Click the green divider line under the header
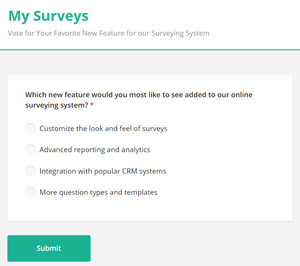The height and width of the screenshot is (266, 300). point(150,48)
